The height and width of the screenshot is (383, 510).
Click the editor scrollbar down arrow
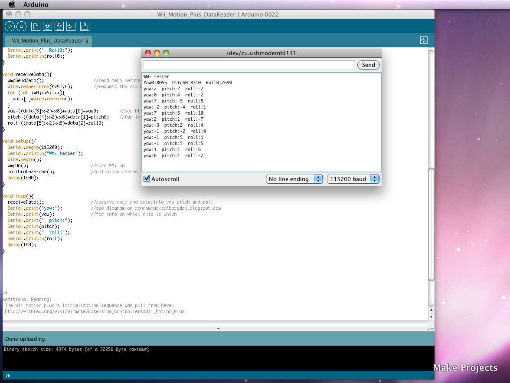(431, 317)
